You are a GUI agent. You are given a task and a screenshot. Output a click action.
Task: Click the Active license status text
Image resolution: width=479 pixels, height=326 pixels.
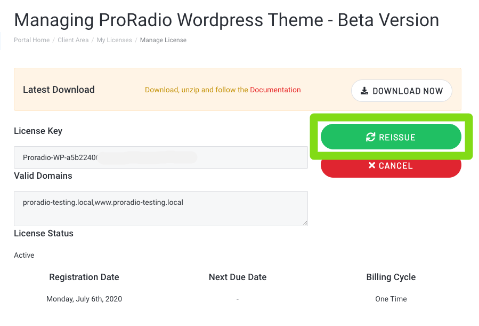pos(24,255)
